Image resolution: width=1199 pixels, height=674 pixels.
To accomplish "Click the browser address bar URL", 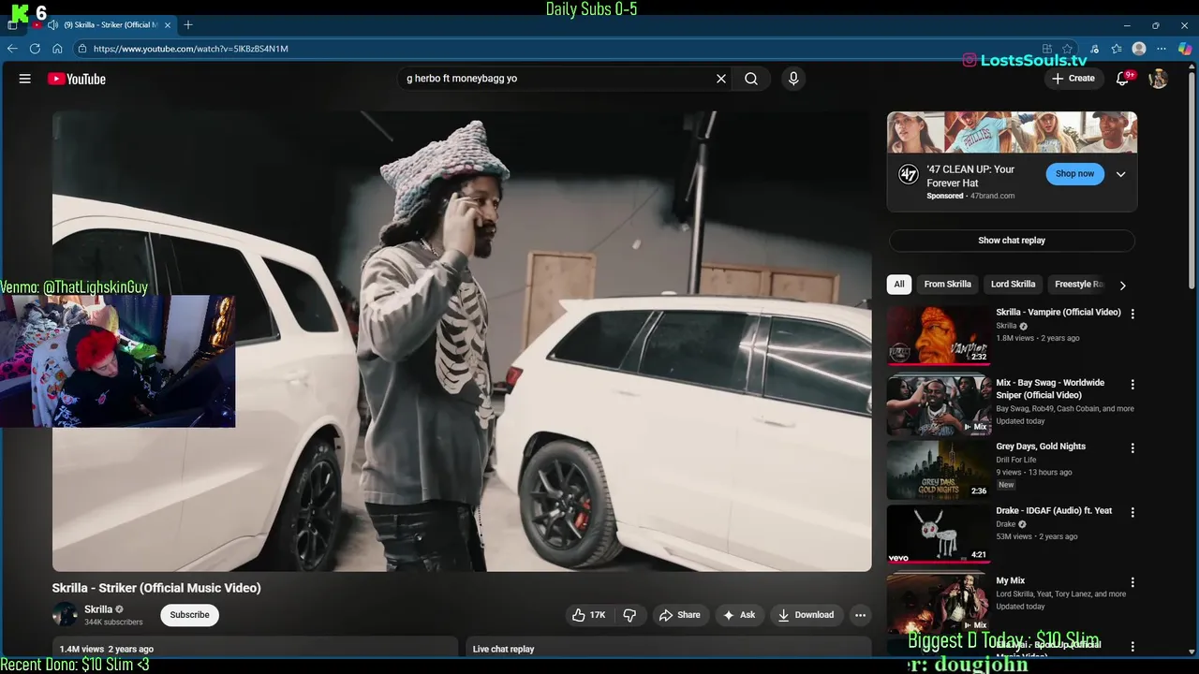I will tap(190, 49).
